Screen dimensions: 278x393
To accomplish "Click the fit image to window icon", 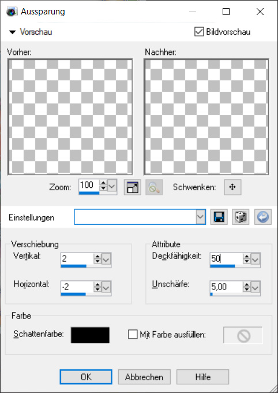I will tap(133, 187).
